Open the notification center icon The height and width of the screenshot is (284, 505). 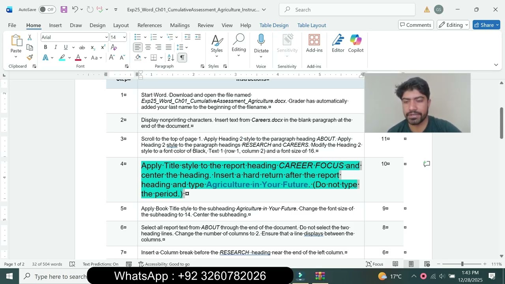pyautogui.click(x=492, y=276)
